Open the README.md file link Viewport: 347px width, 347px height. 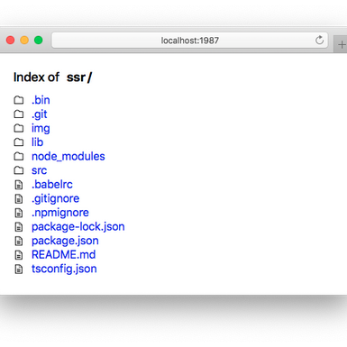[x=64, y=255]
